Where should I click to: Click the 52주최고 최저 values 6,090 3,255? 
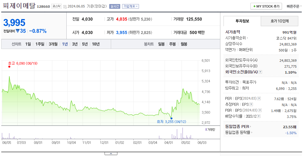(286, 89)
